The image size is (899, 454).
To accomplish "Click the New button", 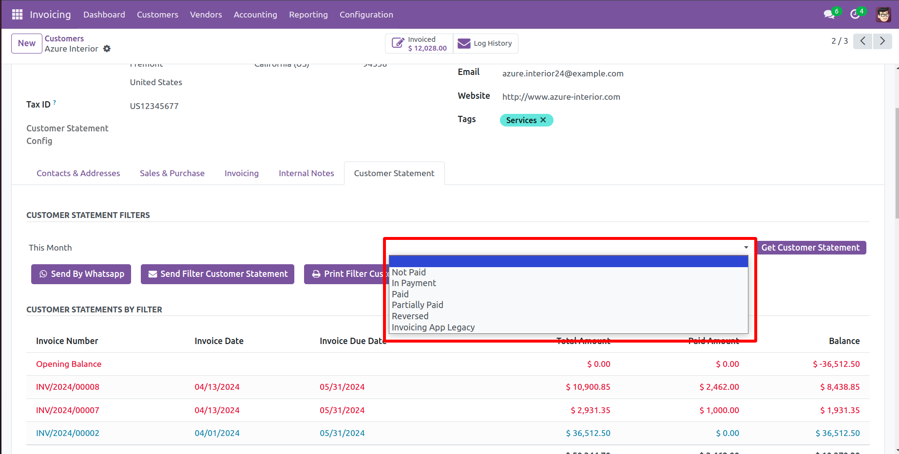I will pyautogui.click(x=27, y=43).
